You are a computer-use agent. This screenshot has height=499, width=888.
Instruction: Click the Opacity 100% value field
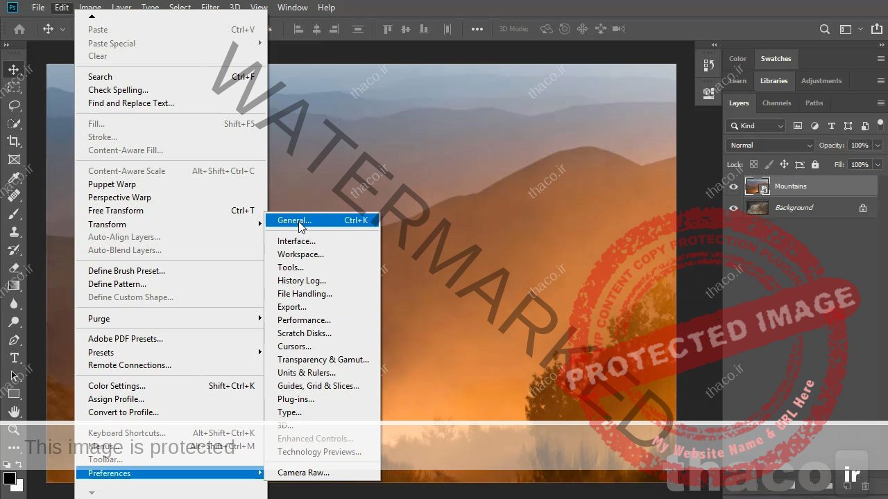859,146
